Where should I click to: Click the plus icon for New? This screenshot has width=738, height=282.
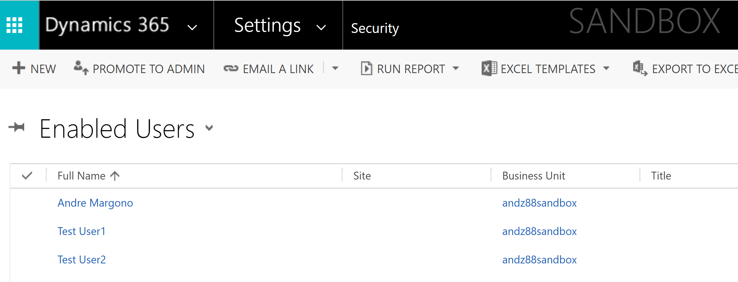pos(19,68)
